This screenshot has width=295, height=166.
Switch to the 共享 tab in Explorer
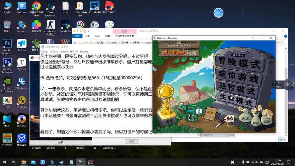(98, 36)
